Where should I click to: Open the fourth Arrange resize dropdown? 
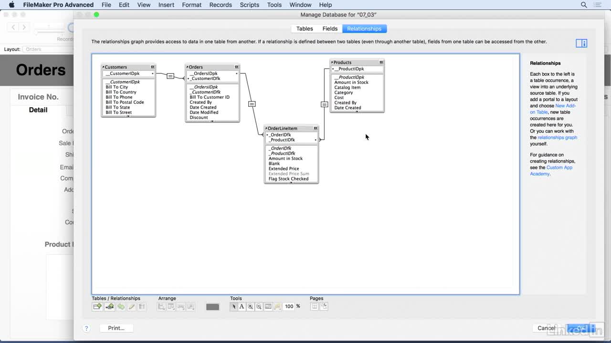[x=190, y=307]
